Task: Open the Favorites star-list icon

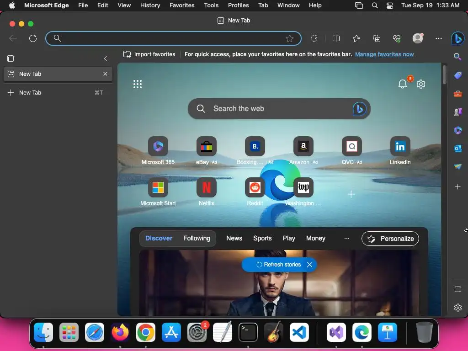Action: 356,38
